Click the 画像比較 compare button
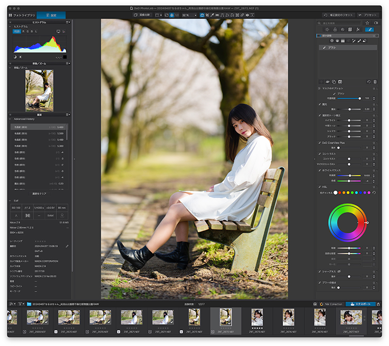389x346 pixels. point(142,15)
